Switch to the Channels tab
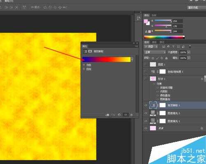 pyautogui.click(x=154, y=42)
